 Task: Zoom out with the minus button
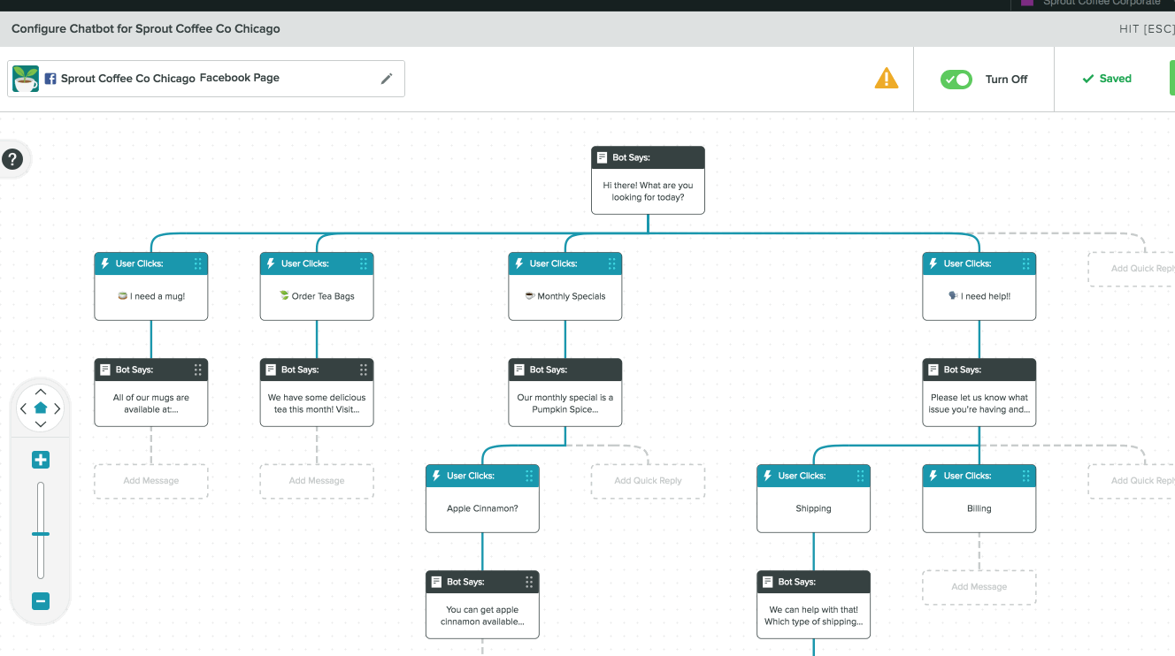tap(41, 601)
